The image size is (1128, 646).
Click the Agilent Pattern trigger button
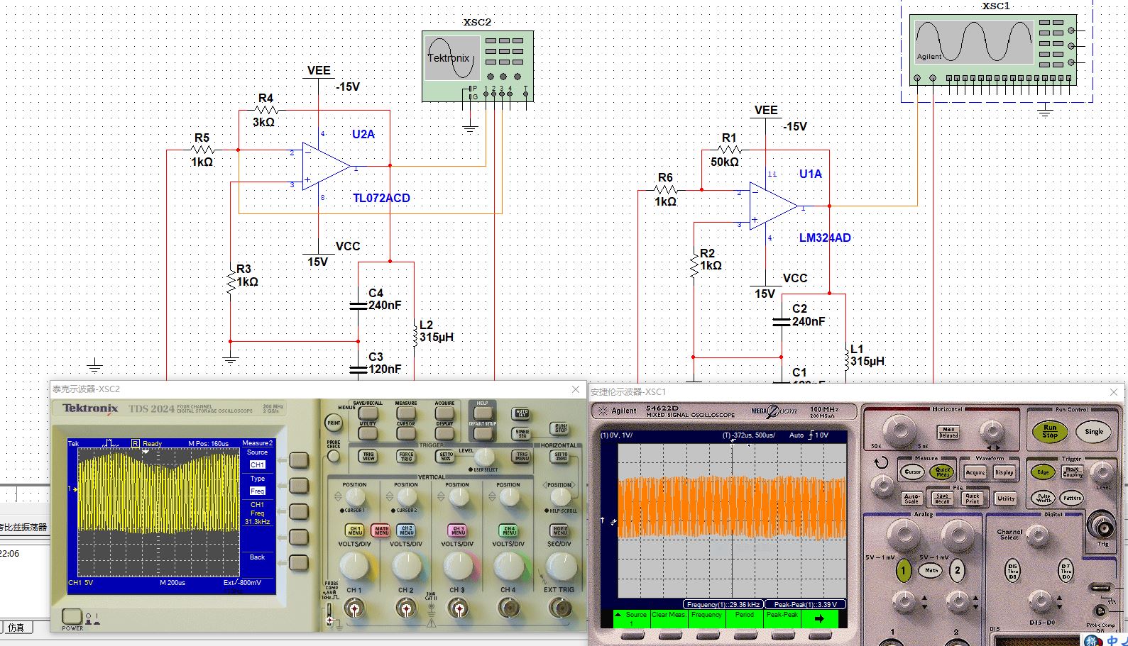(x=1072, y=499)
